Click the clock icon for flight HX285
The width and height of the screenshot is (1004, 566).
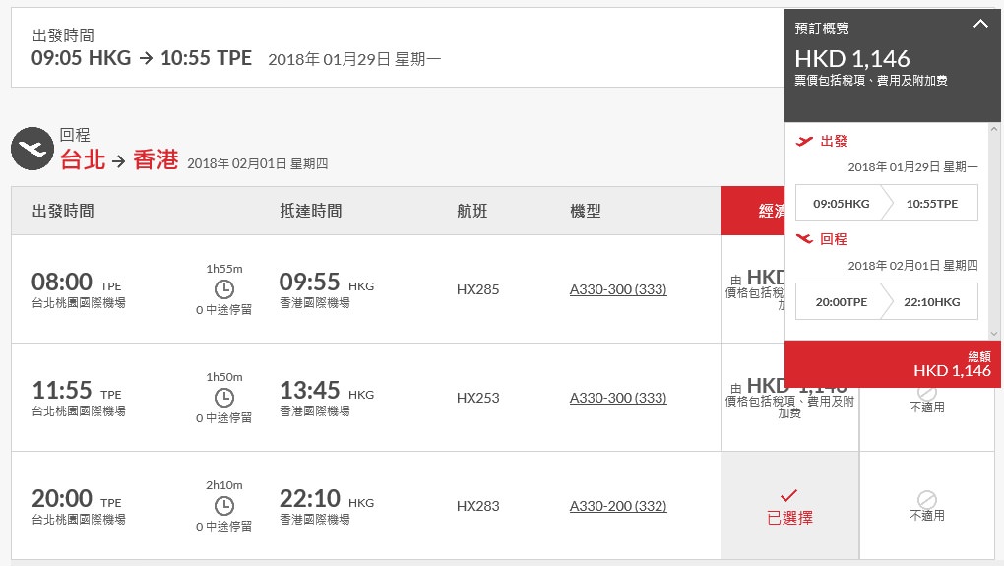pyautogui.click(x=224, y=288)
